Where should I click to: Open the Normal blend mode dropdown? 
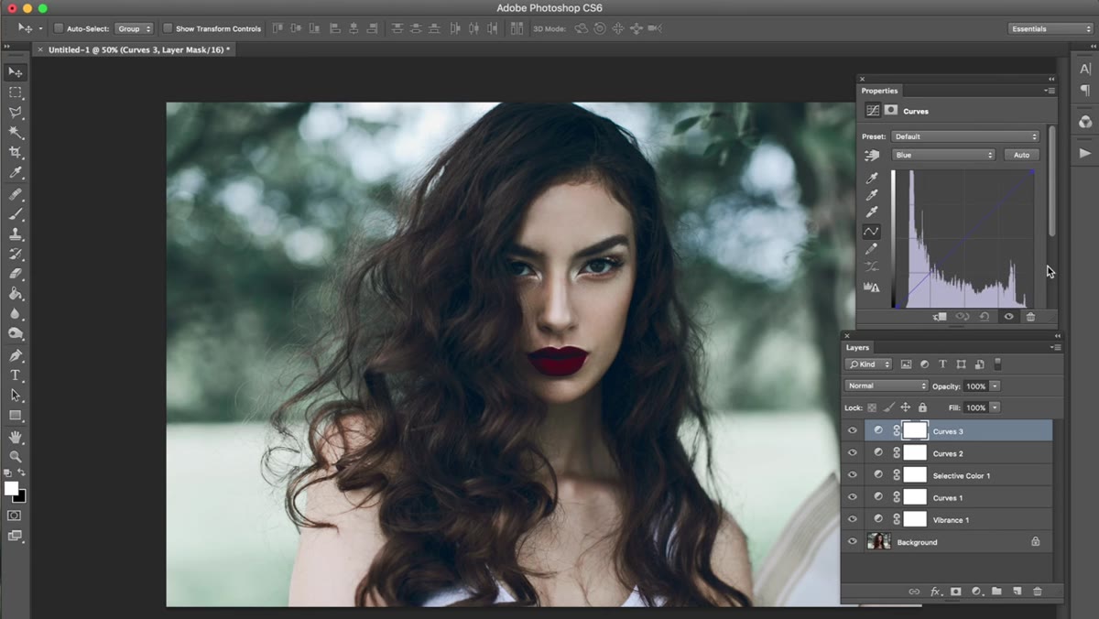[887, 386]
